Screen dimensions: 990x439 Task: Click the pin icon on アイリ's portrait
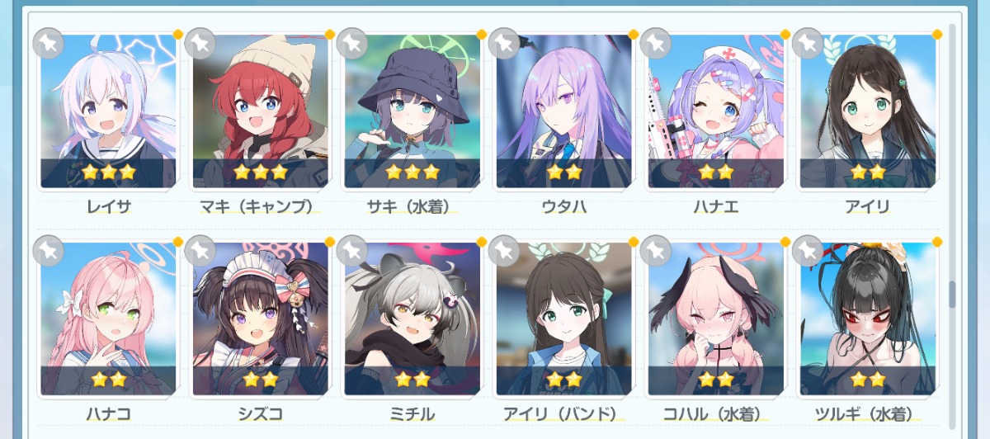click(807, 44)
